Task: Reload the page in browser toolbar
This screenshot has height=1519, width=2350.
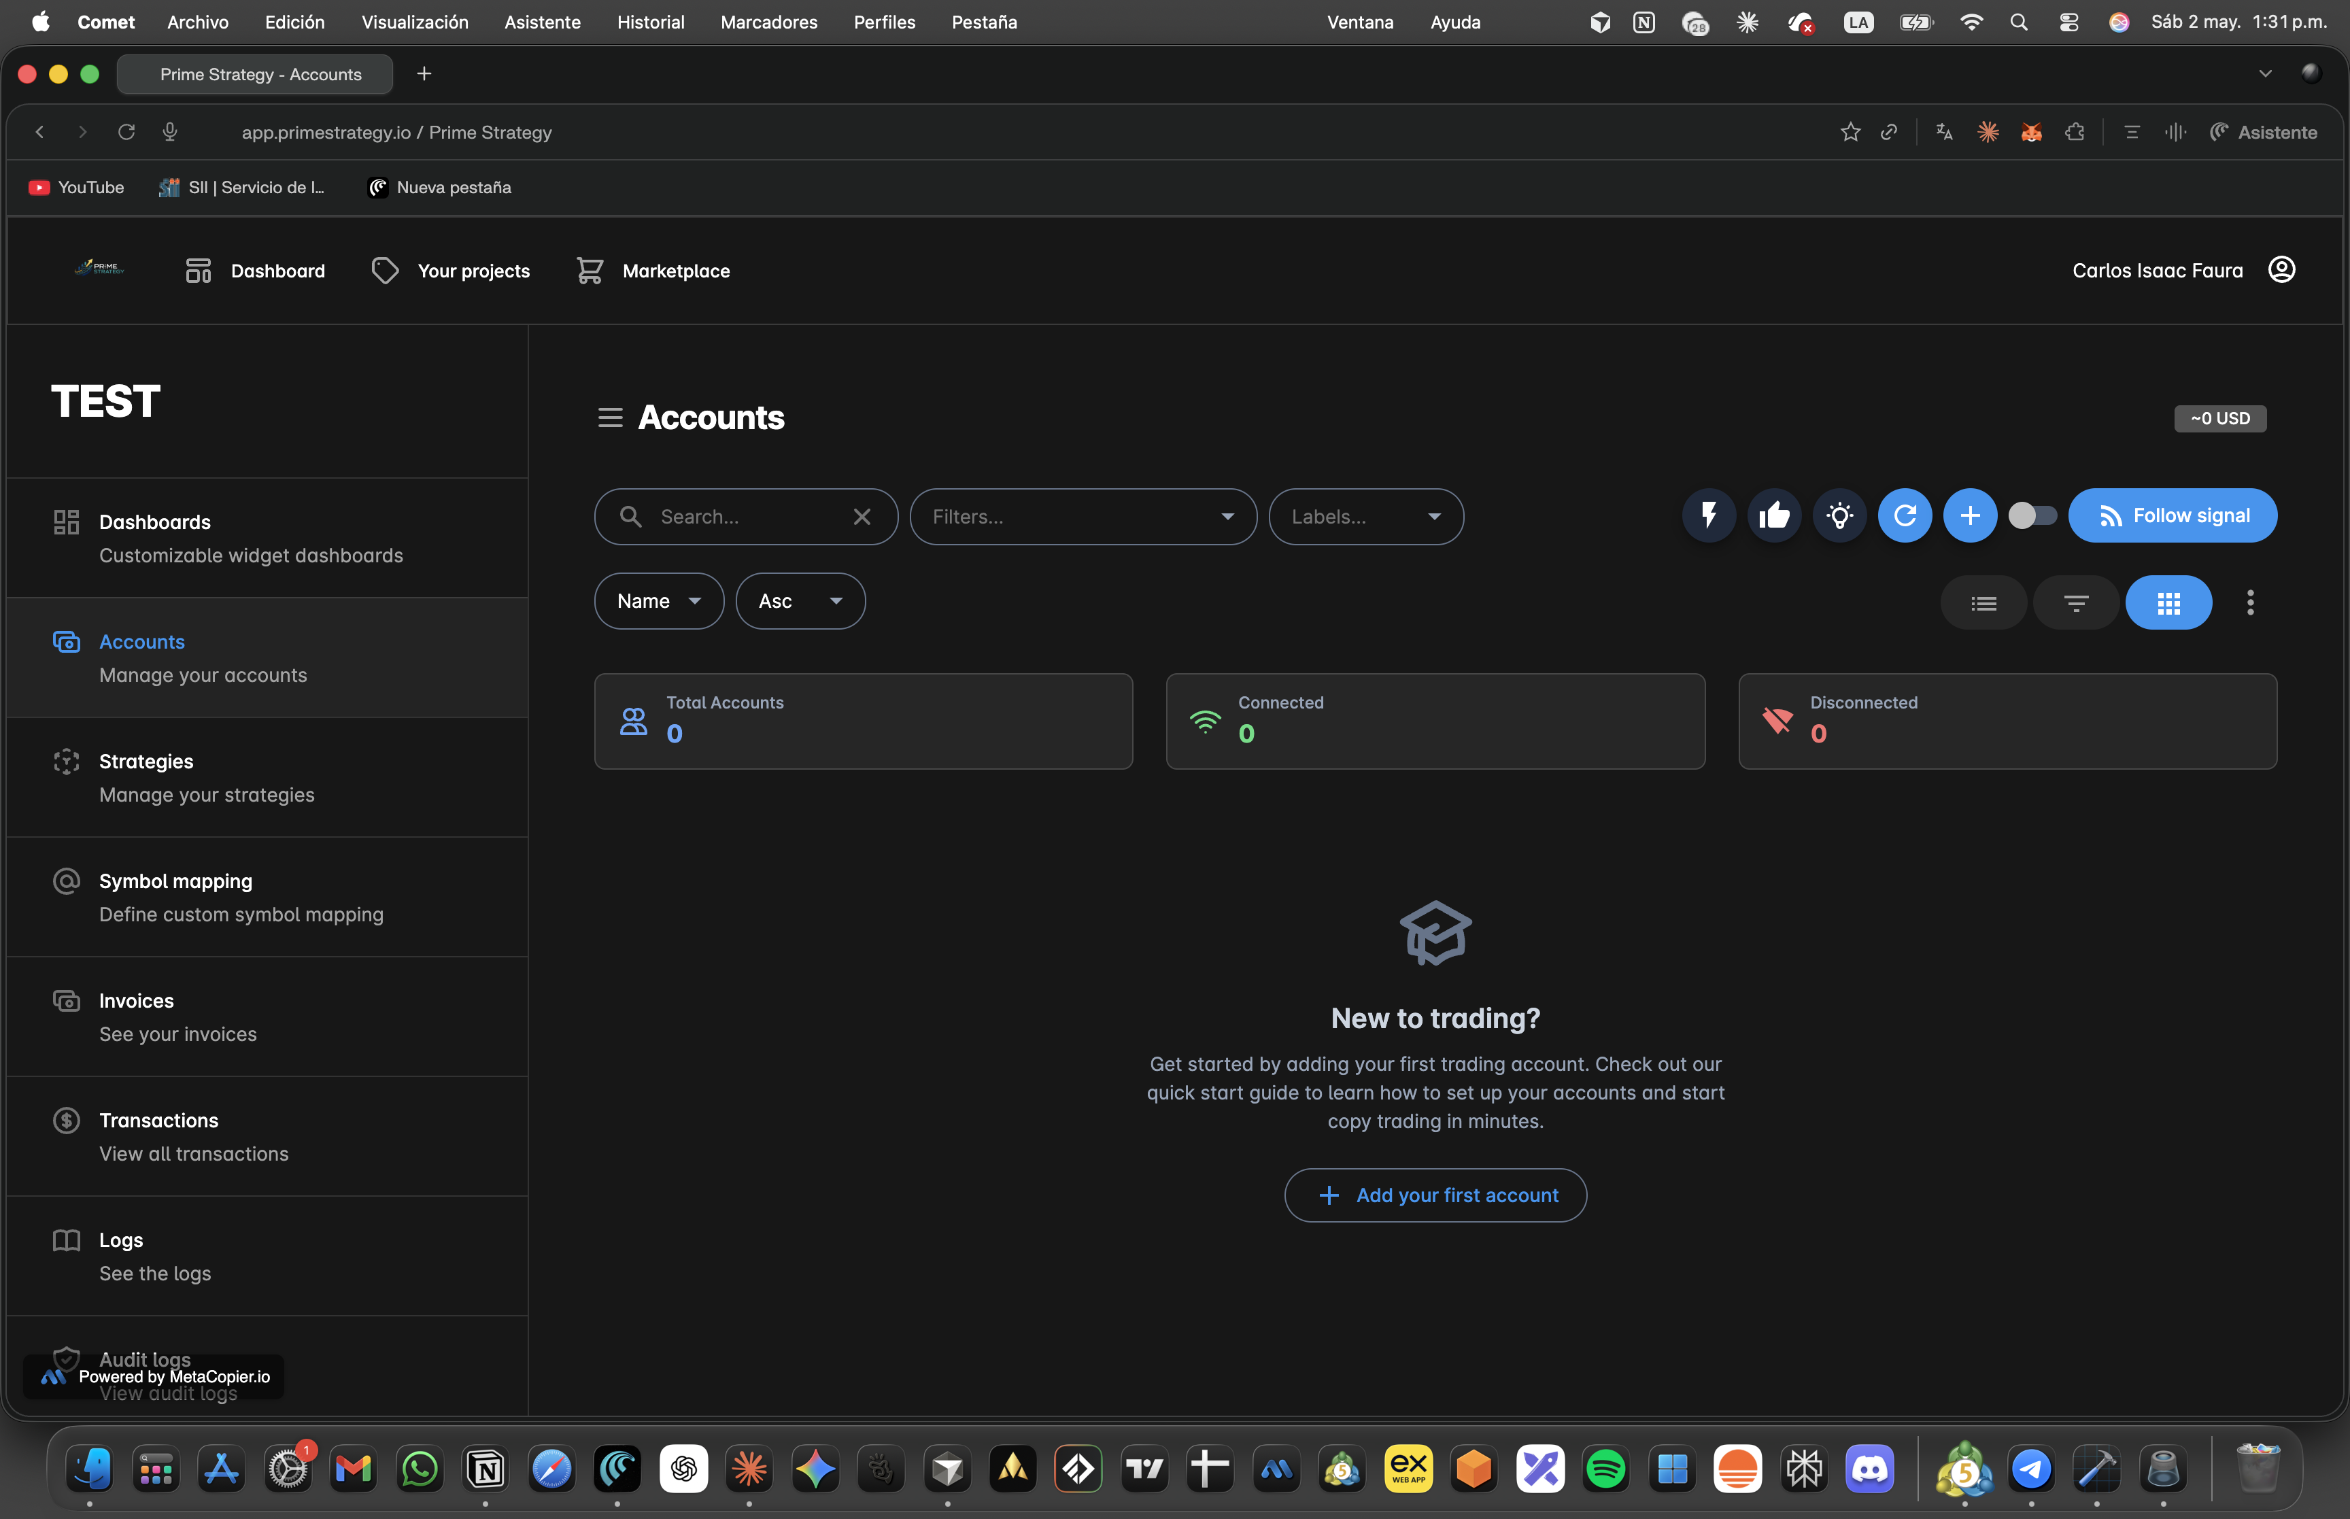Action: coord(126,132)
